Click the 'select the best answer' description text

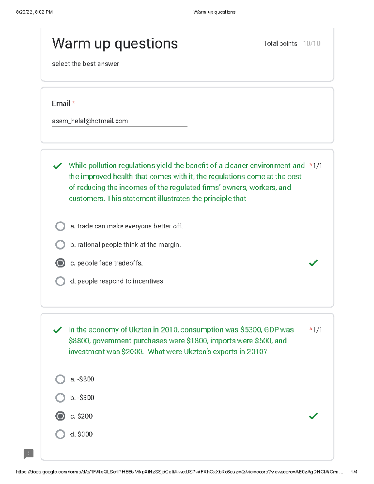[x=85, y=64]
